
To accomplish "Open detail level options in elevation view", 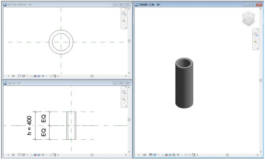I will (x=19, y=154).
